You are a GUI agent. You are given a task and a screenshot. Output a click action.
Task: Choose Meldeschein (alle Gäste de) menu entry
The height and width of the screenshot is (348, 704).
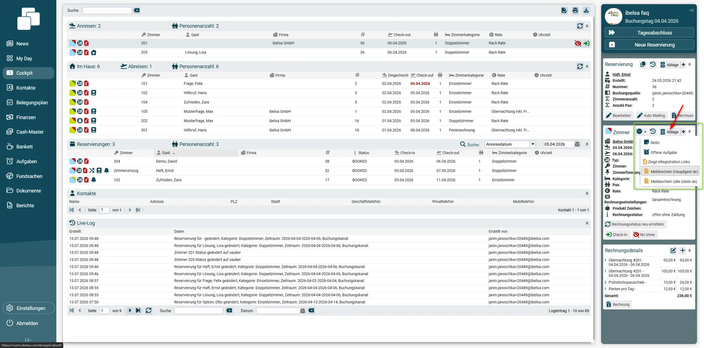coord(671,181)
